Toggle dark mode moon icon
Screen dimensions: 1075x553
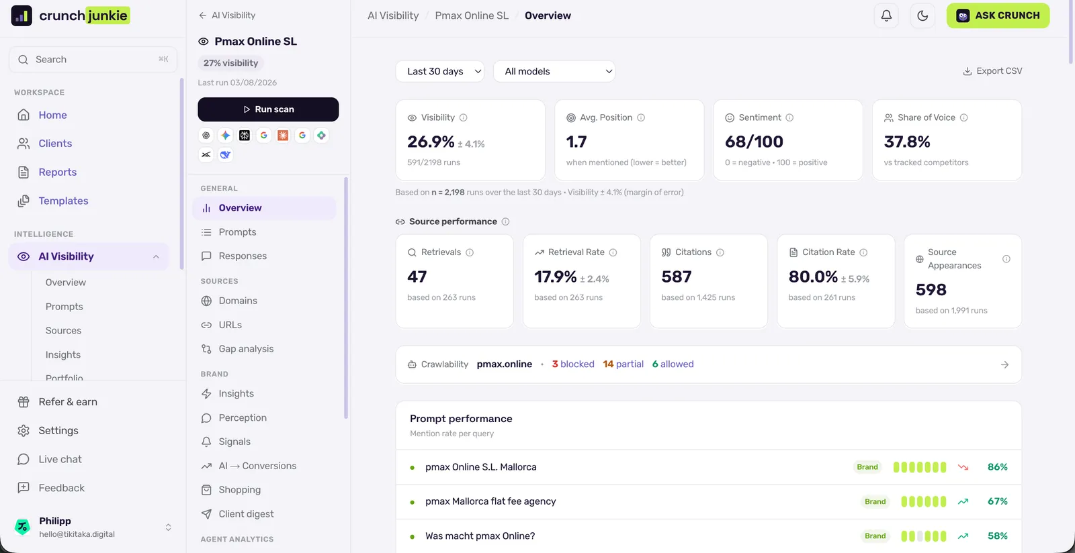click(x=922, y=15)
